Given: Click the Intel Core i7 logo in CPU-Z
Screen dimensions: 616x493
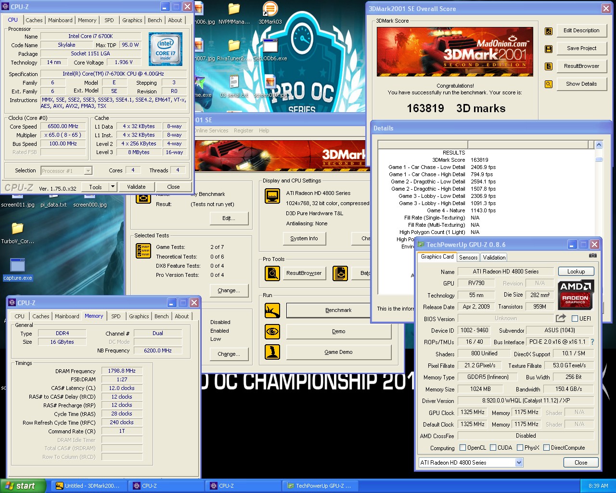Looking at the screenshot, I should [166, 49].
